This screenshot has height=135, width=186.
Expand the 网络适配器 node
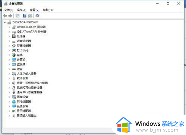[x=9, y=102]
